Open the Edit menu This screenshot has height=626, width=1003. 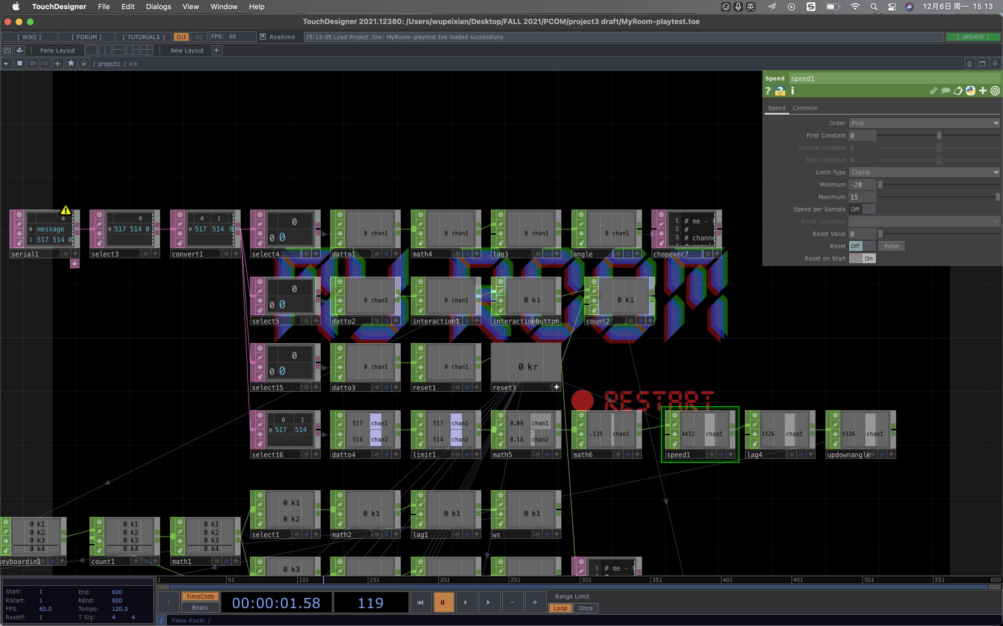tap(128, 7)
